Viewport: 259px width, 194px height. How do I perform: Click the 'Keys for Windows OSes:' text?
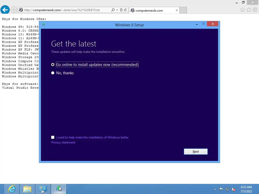point(24,19)
